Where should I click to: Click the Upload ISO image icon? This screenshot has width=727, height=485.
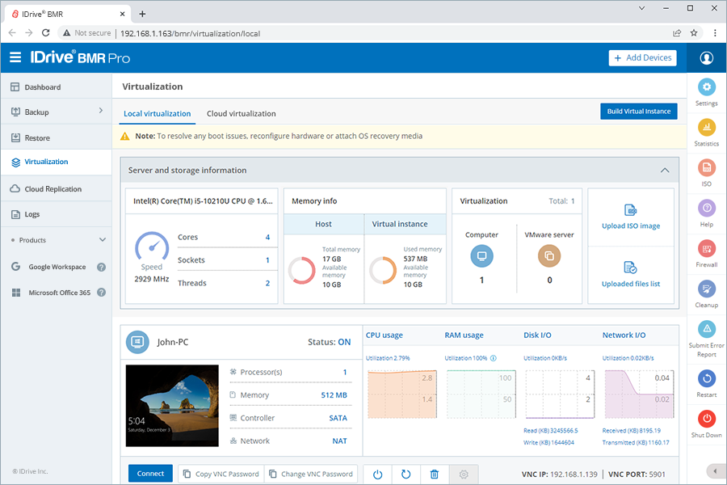pos(631,210)
